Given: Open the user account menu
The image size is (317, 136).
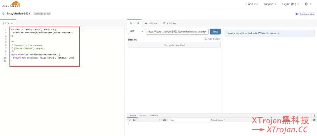Looking at the screenshot, I should tap(308, 4).
